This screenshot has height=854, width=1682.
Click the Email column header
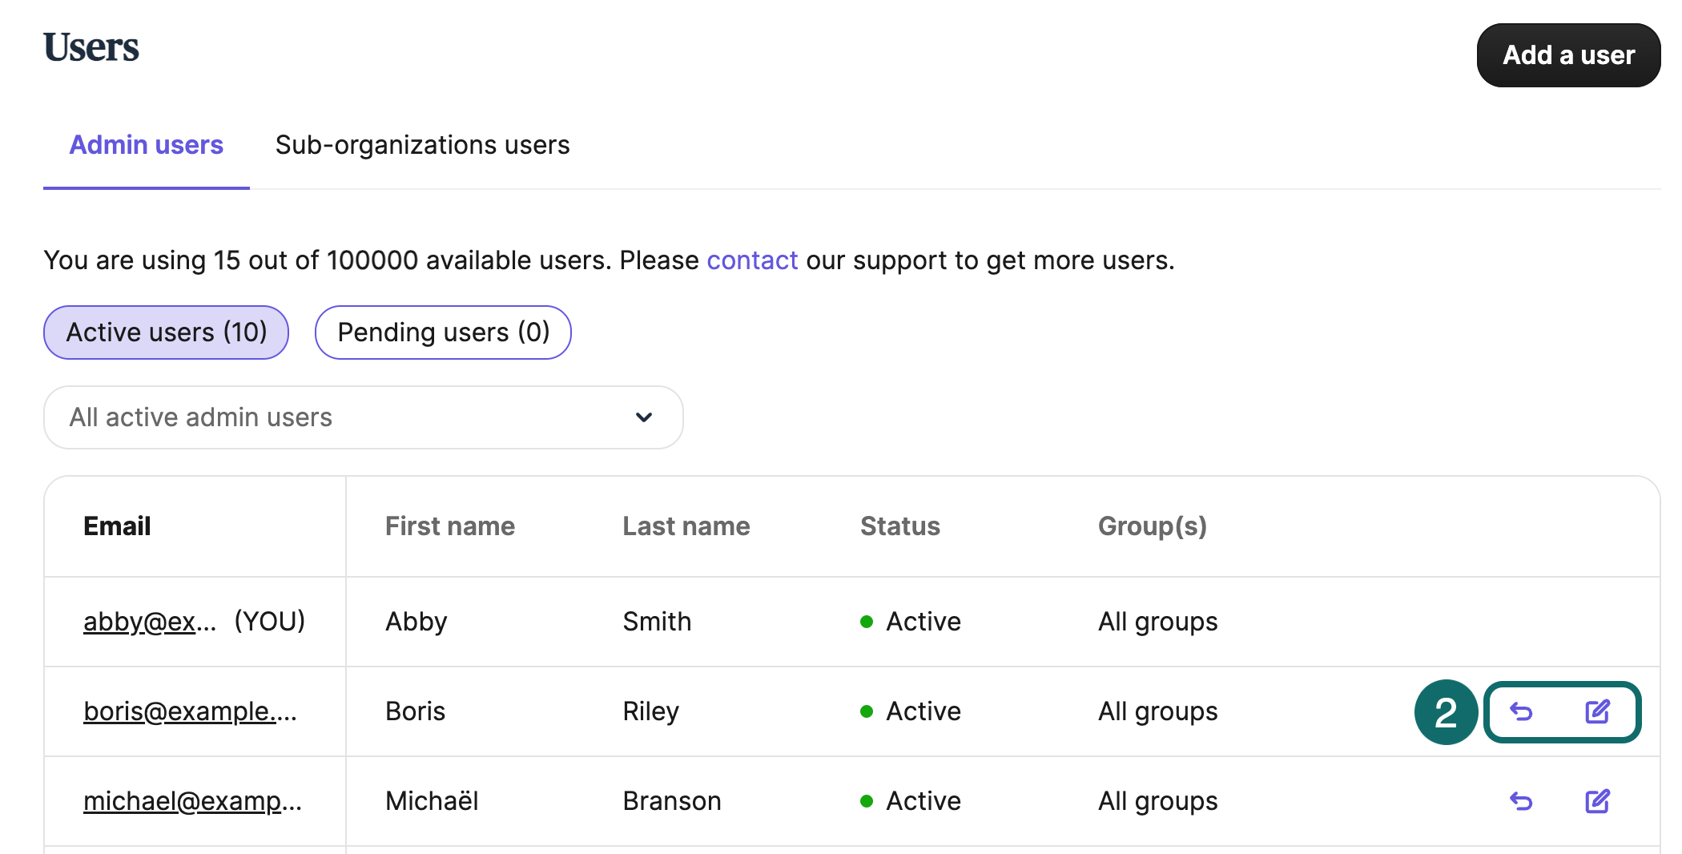click(117, 526)
